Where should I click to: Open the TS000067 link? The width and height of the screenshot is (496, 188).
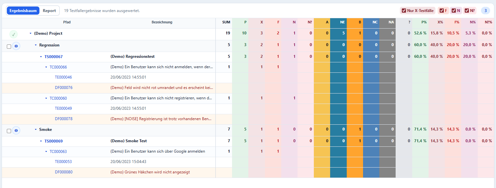(x=53, y=56)
